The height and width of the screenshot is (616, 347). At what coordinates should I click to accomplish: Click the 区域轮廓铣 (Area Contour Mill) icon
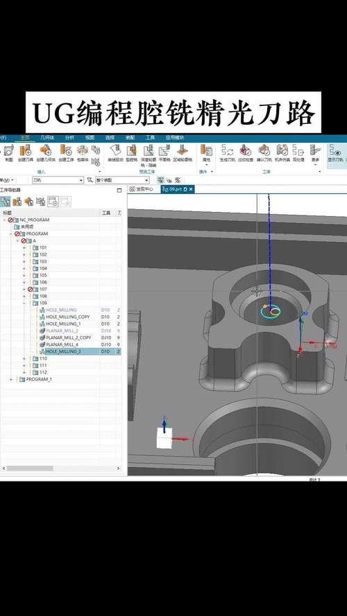coord(182,150)
